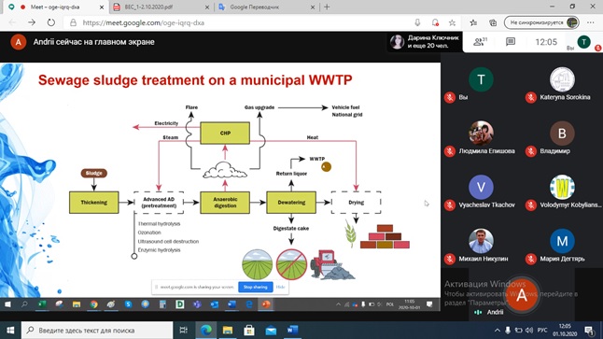The height and width of the screenshot is (339, 603).
Task: Click the Stop sharing button
Action: [x=256, y=287]
